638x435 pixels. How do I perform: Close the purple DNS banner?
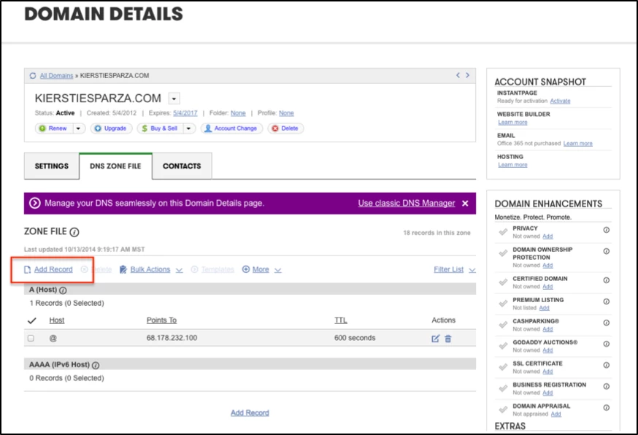click(x=465, y=204)
